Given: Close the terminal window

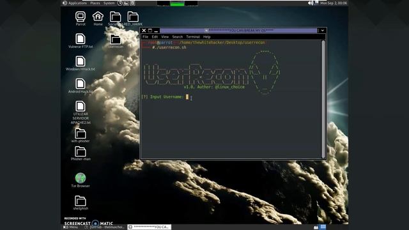Looking at the screenshot, I should [x=144, y=31].
